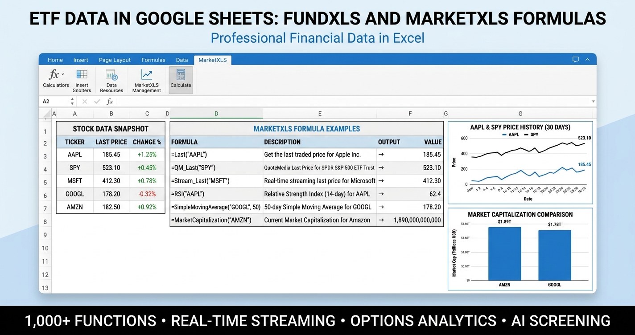This screenshot has width=635, height=335.
Task: Select the MSFT ticker cell
Action: 75,181
